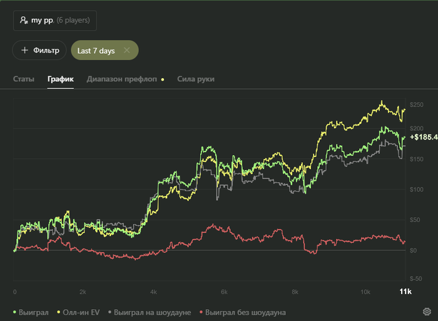Click the red dot beside Выиграл без шоудауна
This screenshot has width=438, height=321.
(x=201, y=312)
